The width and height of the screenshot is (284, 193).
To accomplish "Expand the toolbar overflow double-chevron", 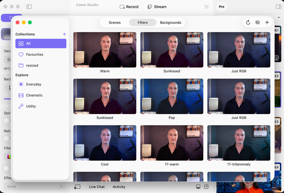I will [206, 7].
